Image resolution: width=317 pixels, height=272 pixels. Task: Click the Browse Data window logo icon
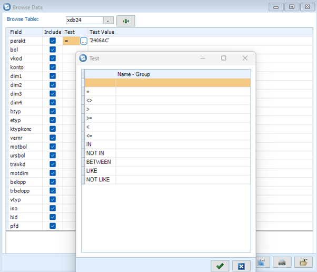point(7,7)
